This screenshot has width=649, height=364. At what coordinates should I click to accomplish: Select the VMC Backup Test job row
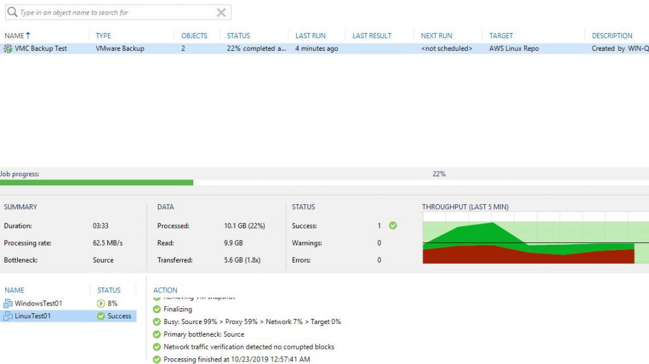tap(324, 48)
